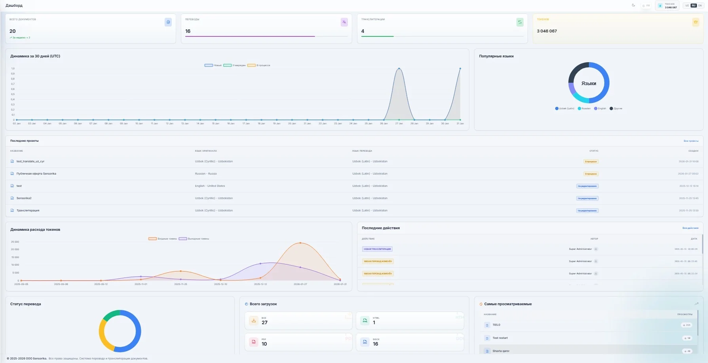
Task: Click the Последние действия list scrollbar
Action: click(702, 244)
